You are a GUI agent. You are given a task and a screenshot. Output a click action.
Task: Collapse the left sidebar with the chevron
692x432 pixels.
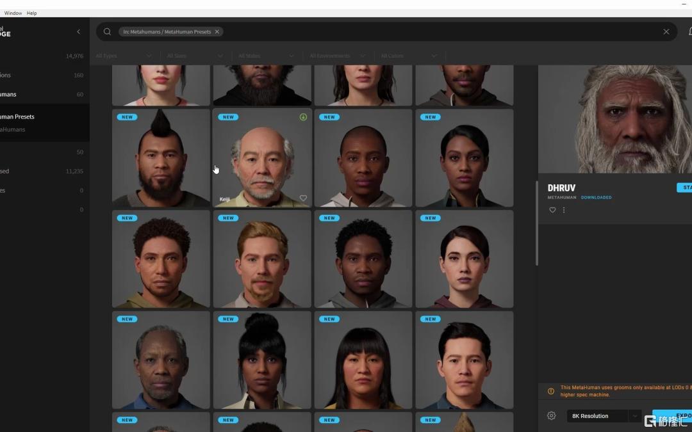[79, 32]
